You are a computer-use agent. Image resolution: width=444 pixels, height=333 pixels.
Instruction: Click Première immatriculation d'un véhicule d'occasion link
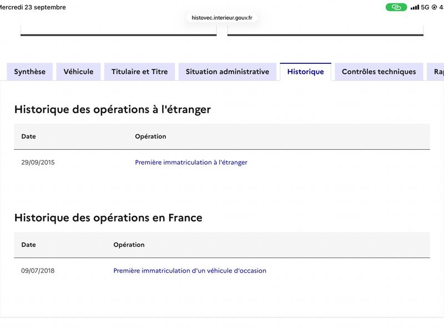tap(190, 270)
